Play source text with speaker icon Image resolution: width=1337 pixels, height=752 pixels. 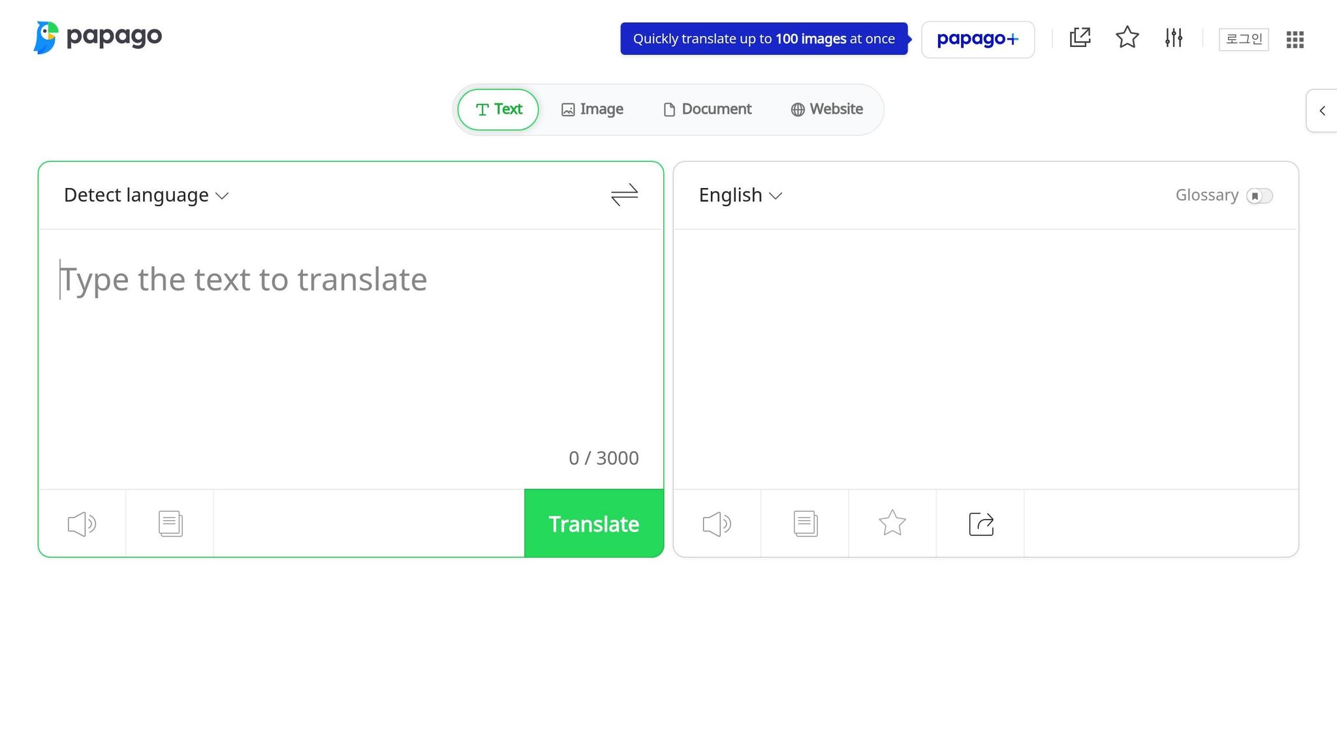click(x=81, y=523)
